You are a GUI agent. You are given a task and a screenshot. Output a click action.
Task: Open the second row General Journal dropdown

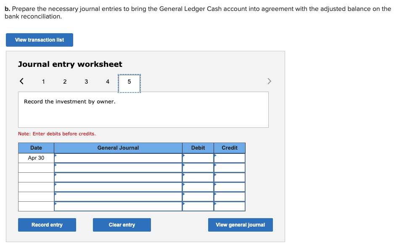tap(55, 167)
